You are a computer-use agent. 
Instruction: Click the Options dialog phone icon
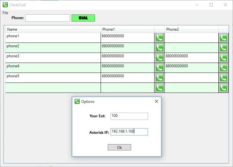click(x=77, y=101)
